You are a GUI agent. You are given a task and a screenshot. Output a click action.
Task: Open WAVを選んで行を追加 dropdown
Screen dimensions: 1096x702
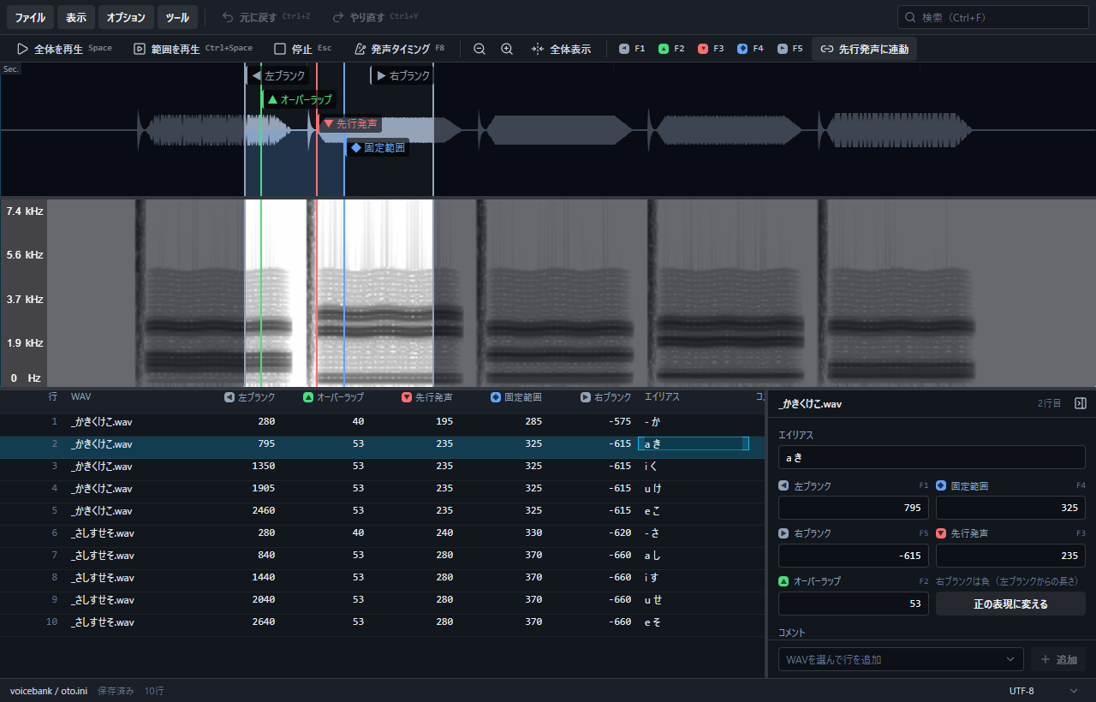click(x=901, y=659)
